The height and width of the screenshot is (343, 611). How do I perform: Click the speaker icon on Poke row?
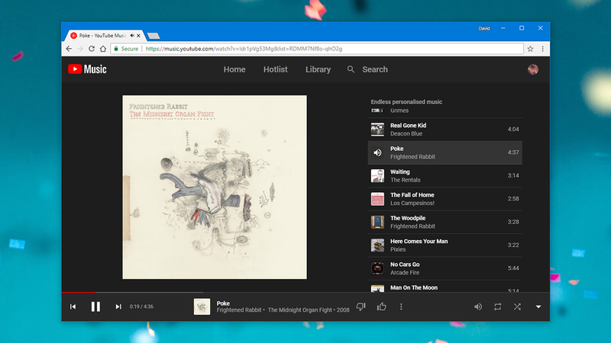(377, 152)
